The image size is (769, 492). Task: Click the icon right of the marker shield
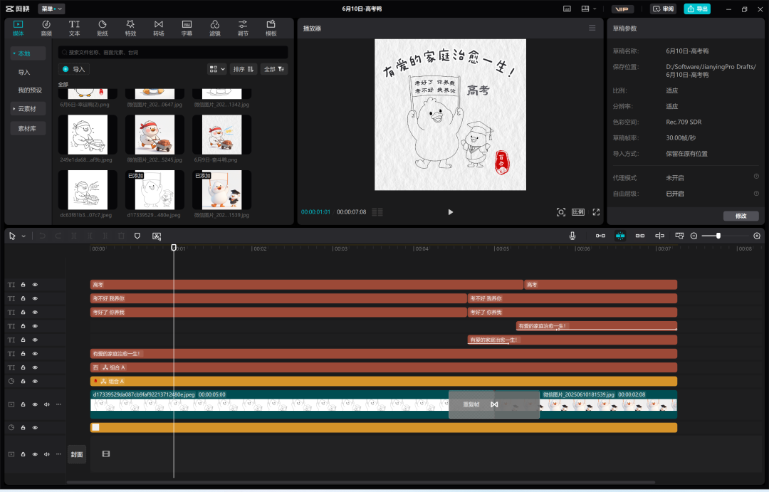tap(157, 236)
